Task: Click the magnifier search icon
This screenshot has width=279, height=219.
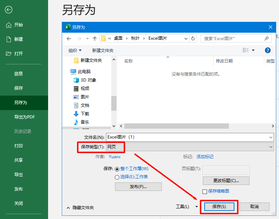Action: point(266,38)
